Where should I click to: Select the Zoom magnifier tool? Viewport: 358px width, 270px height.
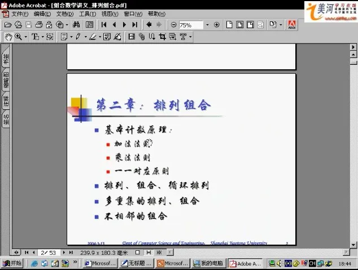point(18,37)
